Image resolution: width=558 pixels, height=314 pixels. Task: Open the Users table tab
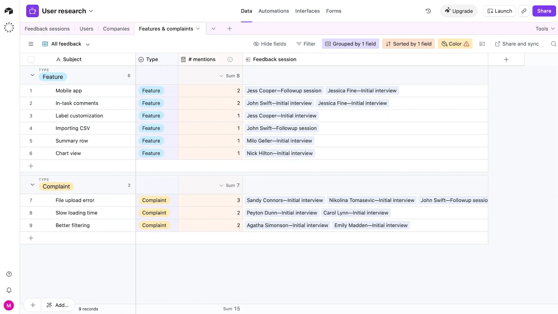(x=86, y=28)
